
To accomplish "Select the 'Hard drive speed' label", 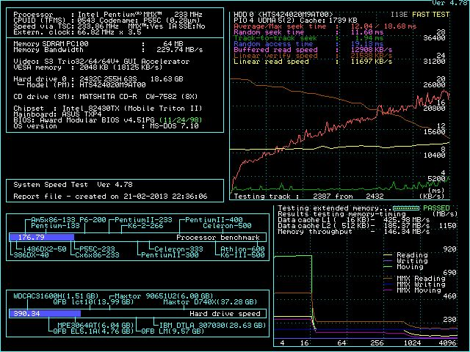I will click(225, 313).
